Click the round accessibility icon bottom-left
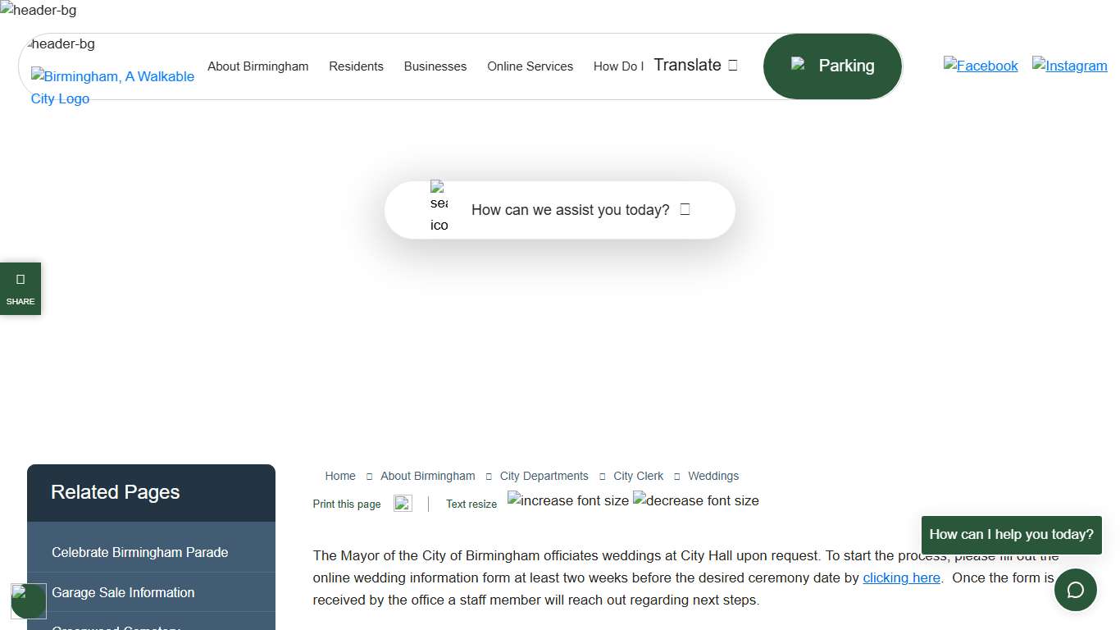 (x=29, y=600)
